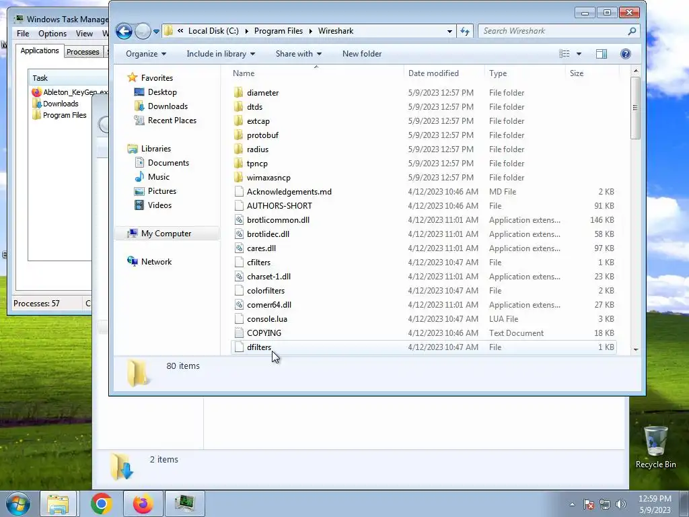Image resolution: width=689 pixels, height=517 pixels.
Task: Select the colorfilters file
Action: click(x=265, y=291)
